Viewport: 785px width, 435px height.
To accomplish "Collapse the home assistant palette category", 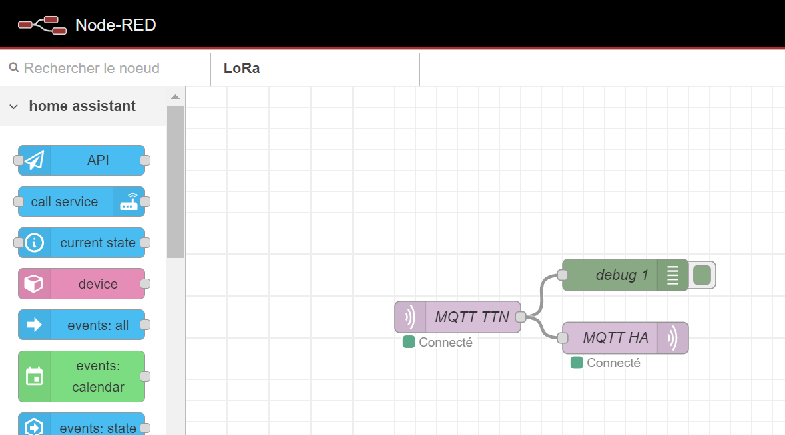I will 14,106.
